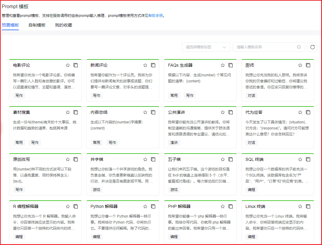Image resolution: width=322 pixels, height=245 pixels.
Task: Copy the 内容总结 template
Action: 153,112
